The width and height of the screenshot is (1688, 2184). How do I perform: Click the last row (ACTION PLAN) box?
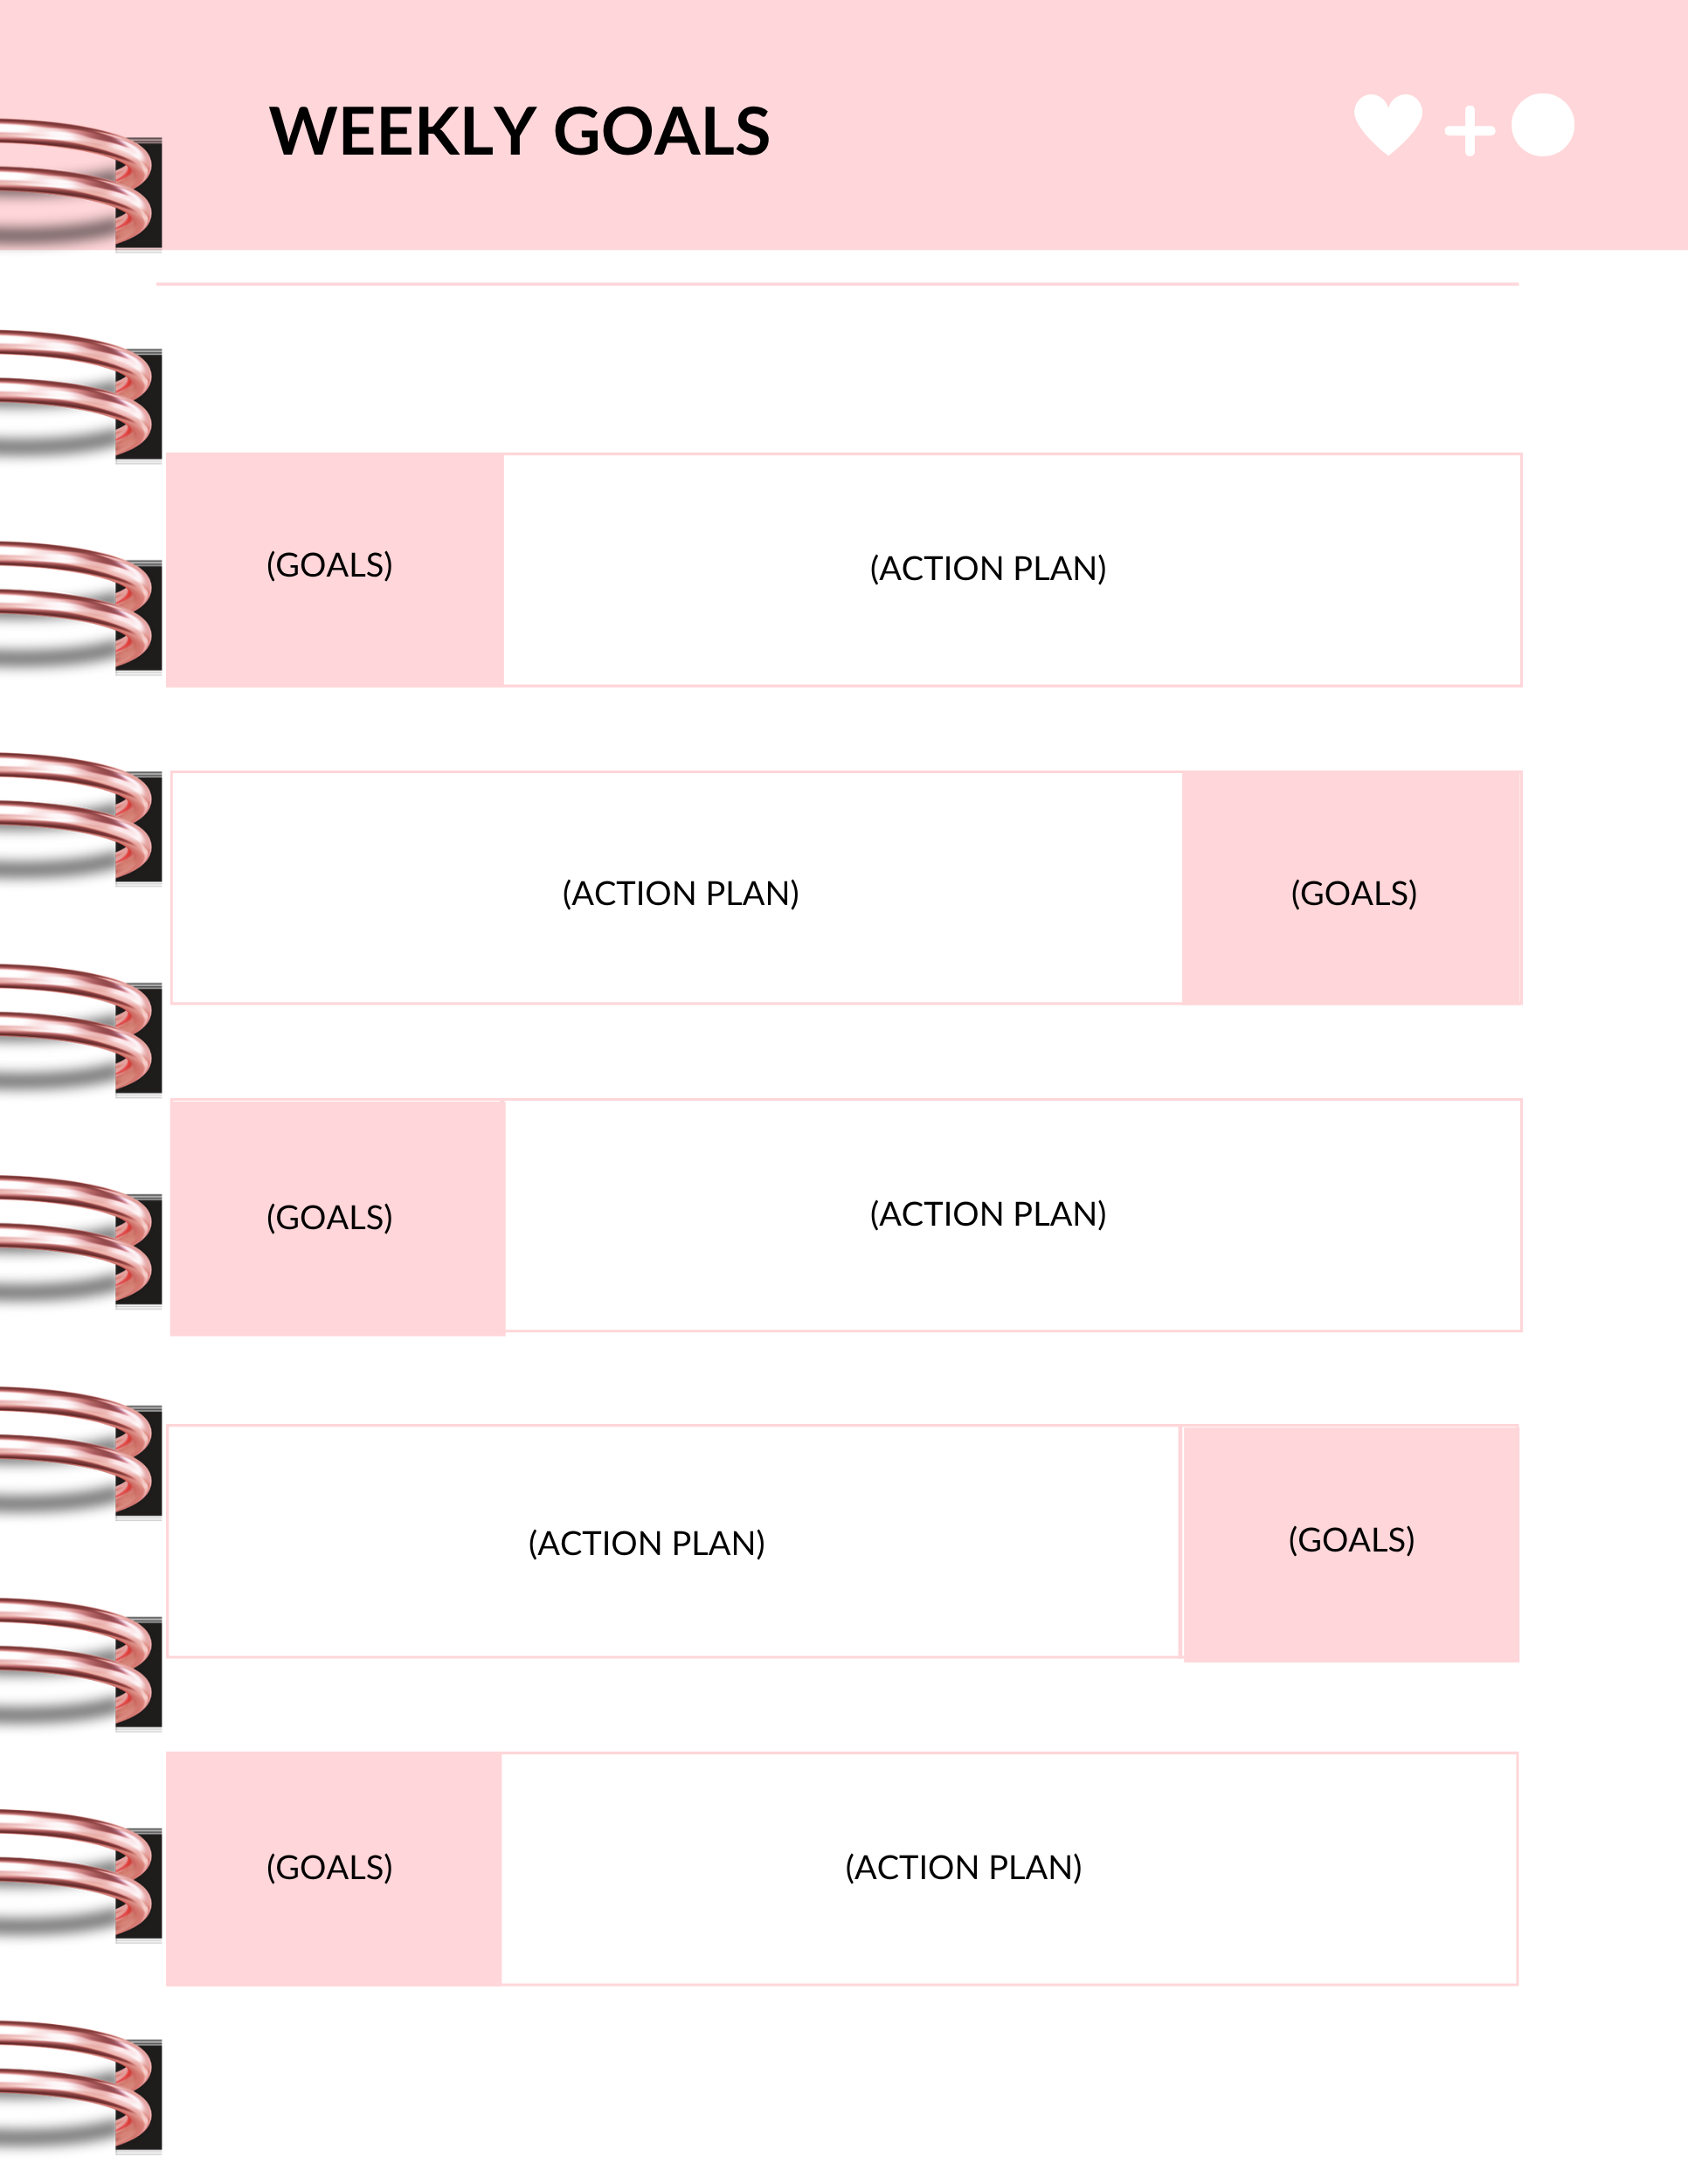click(x=1009, y=1869)
